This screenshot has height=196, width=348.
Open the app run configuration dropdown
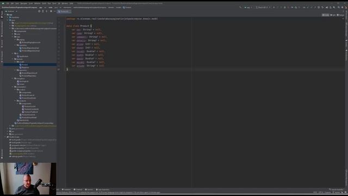(248, 7)
